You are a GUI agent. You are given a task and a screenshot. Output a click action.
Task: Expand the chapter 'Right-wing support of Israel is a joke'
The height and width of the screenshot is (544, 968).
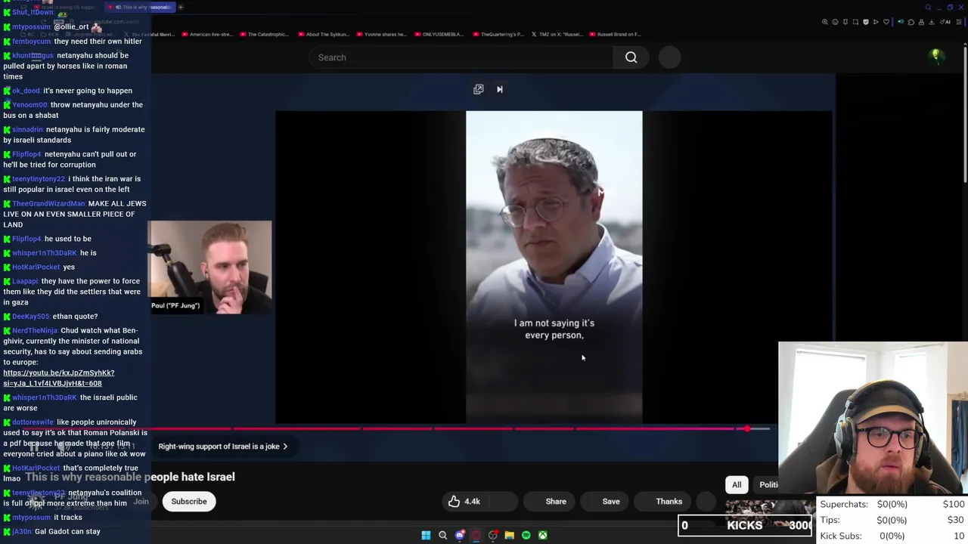222,447
